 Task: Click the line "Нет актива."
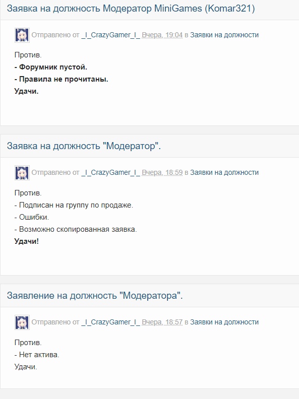(x=37, y=355)
